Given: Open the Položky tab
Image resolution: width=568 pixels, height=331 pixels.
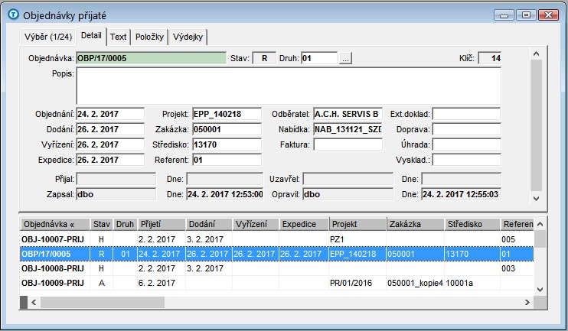Looking at the screenshot, I should 149,37.
